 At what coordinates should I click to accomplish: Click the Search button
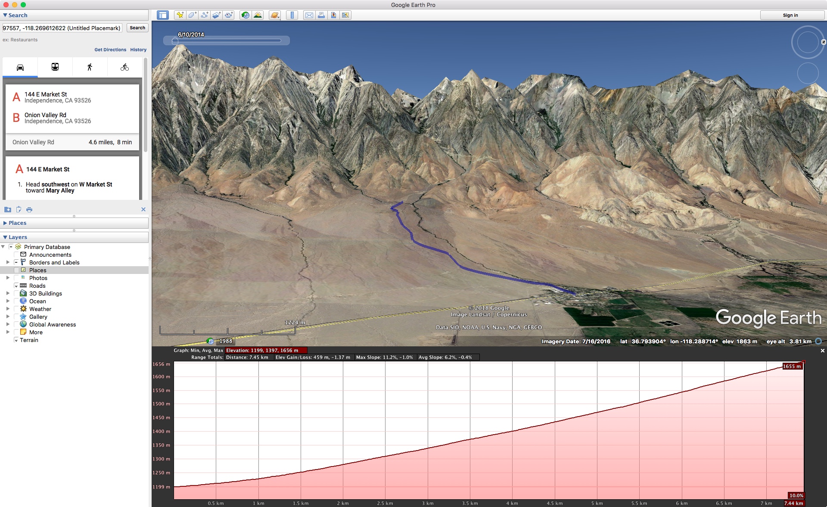tap(137, 28)
